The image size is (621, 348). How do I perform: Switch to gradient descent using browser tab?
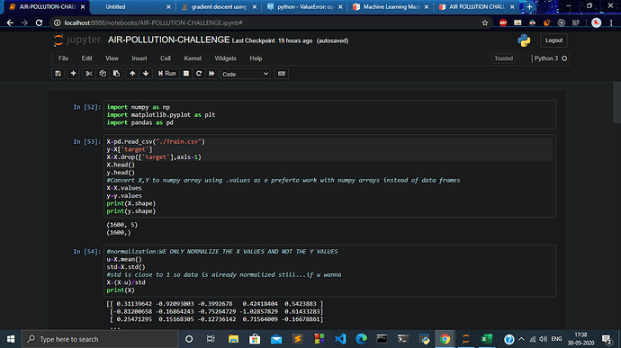pos(219,6)
